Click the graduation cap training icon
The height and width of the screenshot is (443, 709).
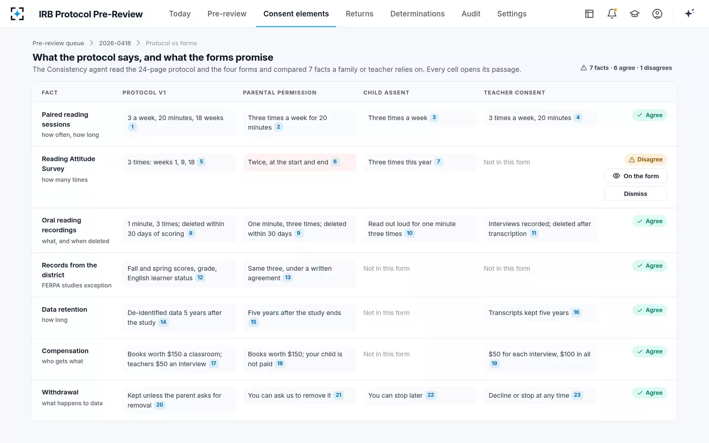tap(635, 14)
